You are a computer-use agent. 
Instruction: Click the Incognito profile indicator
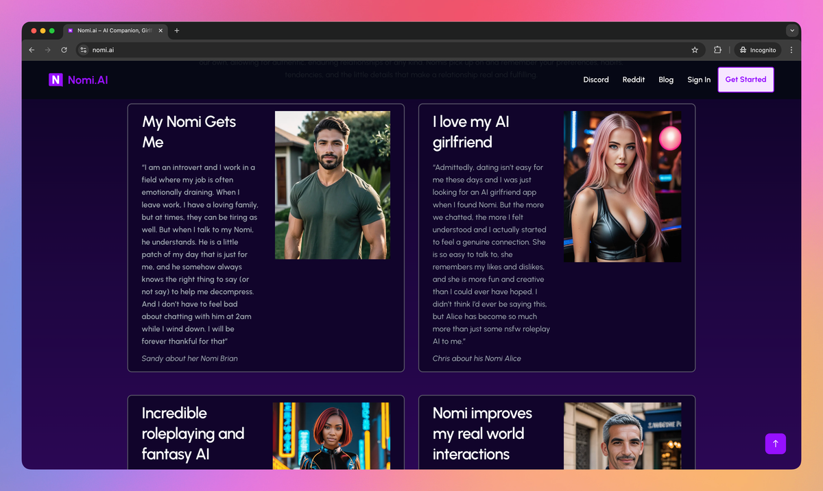(757, 50)
